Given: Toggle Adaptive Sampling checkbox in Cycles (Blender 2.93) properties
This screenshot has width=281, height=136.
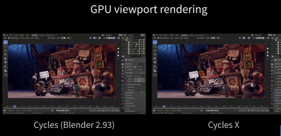Looking at the screenshot, I should click(x=129, y=85).
